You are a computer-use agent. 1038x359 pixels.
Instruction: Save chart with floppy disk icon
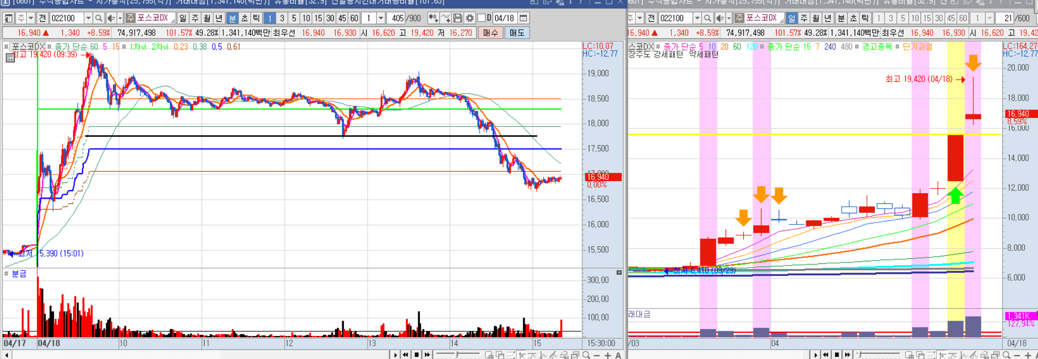[x=458, y=18]
